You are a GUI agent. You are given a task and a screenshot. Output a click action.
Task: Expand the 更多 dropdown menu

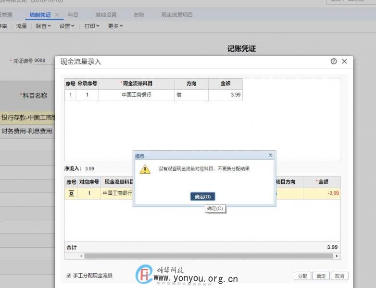coord(115,26)
